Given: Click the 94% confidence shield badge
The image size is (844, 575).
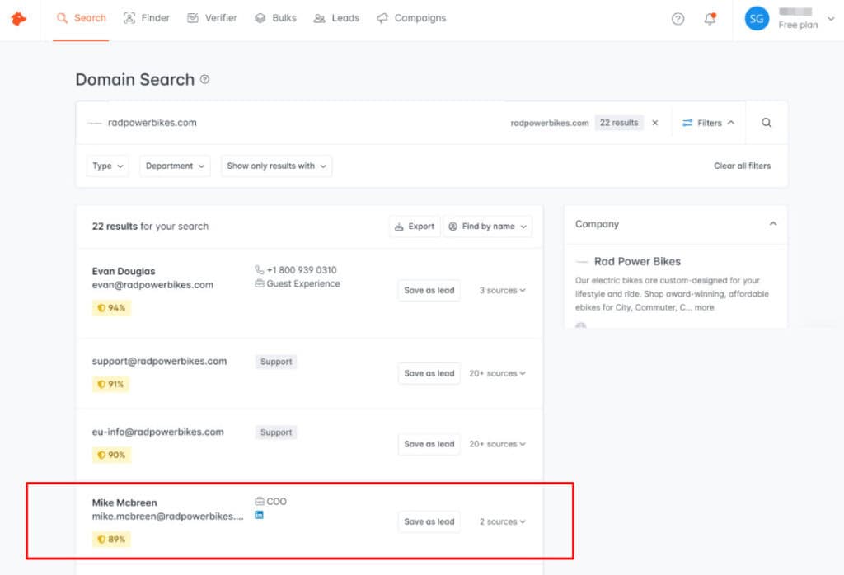Looking at the screenshot, I should [111, 308].
